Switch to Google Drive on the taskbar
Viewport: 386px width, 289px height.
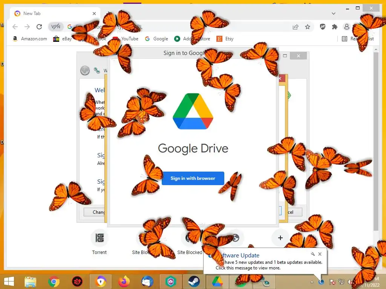point(218,281)
